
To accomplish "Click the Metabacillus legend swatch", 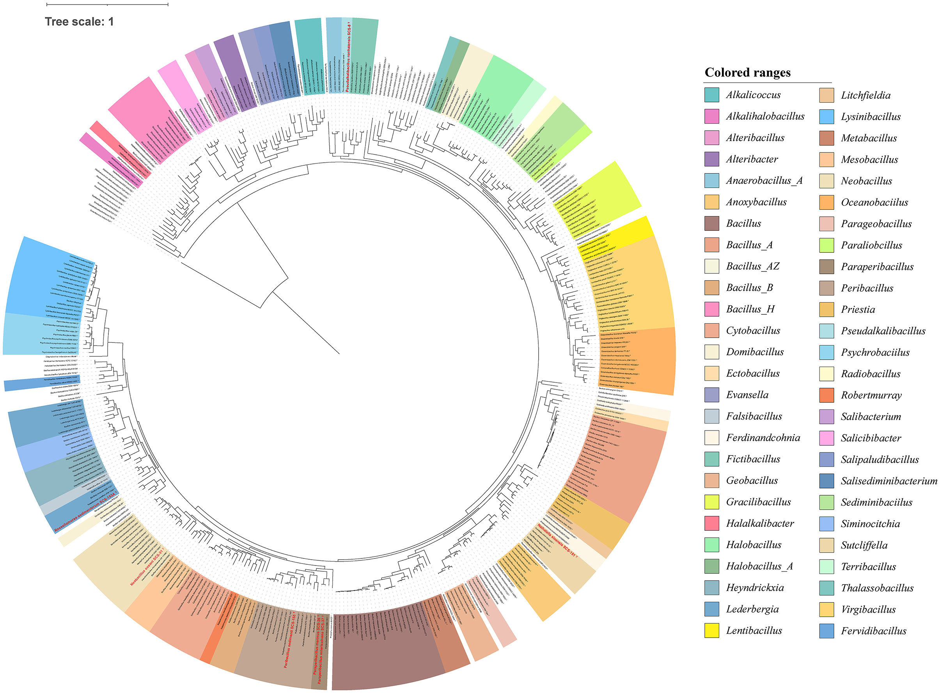I will (826, 138).
